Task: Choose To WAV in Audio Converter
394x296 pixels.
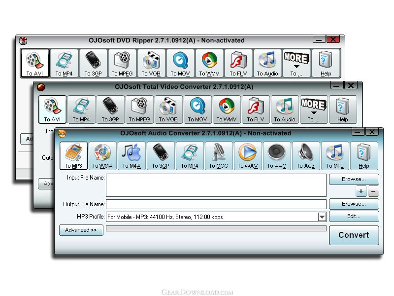Action: click(248, 156)
